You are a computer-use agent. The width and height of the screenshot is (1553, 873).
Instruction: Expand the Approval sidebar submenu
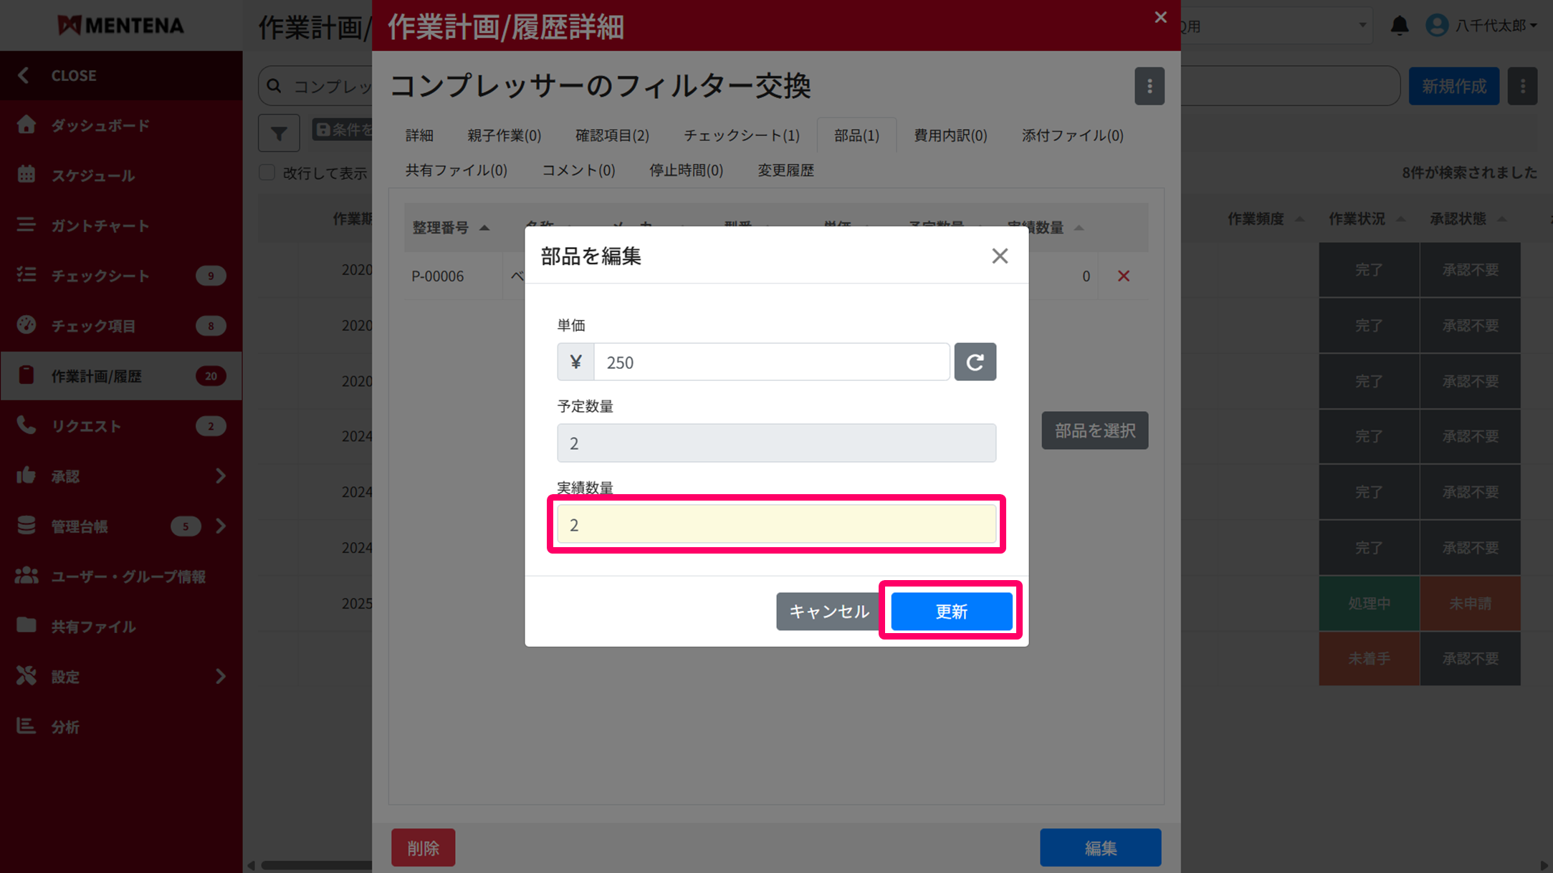coord(220,476)
